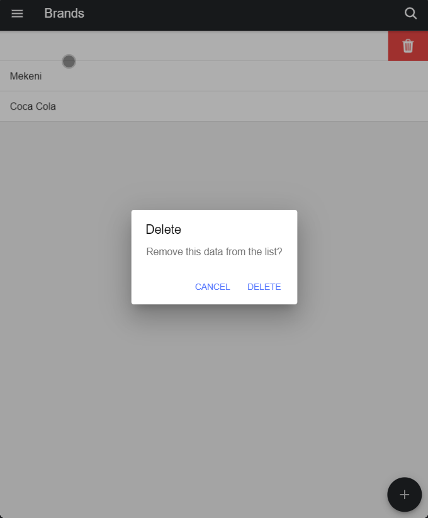Screen dimensions: 428x518
Task: Cancel the delete confirmation dialog
Action: (212, 287)
